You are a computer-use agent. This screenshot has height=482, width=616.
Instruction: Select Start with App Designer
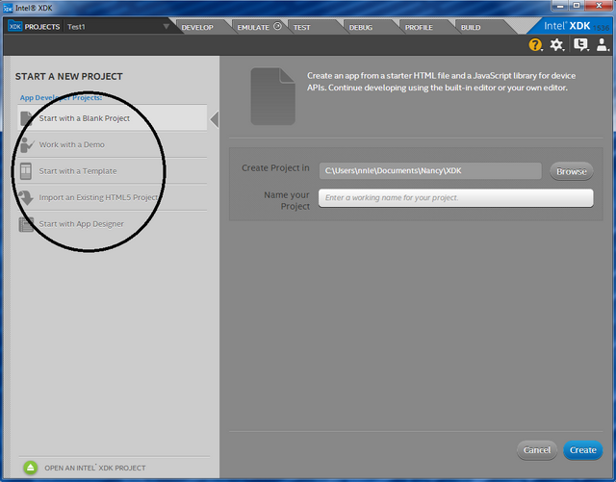[113, 224]
